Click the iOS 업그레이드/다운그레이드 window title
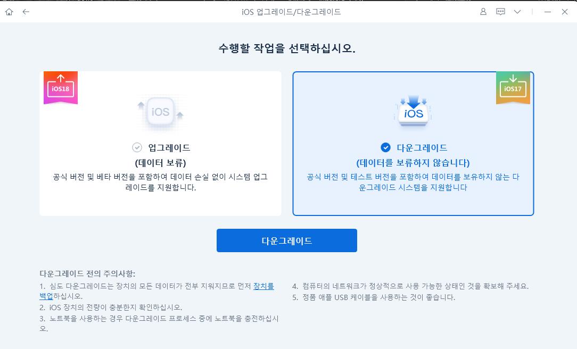The height and width of the screenshot is (349, 577). [x=291, y=12]
